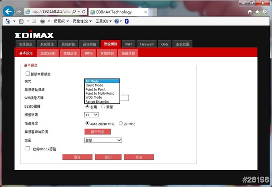Expand the dropdown arrow beside feeds icon

[x=28, y=21]
